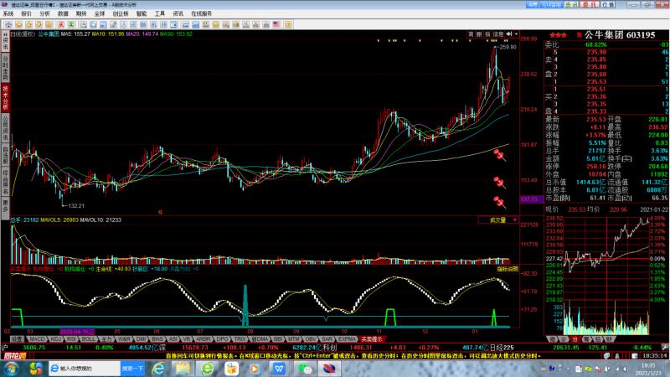Open the Windows Start menu
This screenshot has height=377, width=670.
pos(11,369)
